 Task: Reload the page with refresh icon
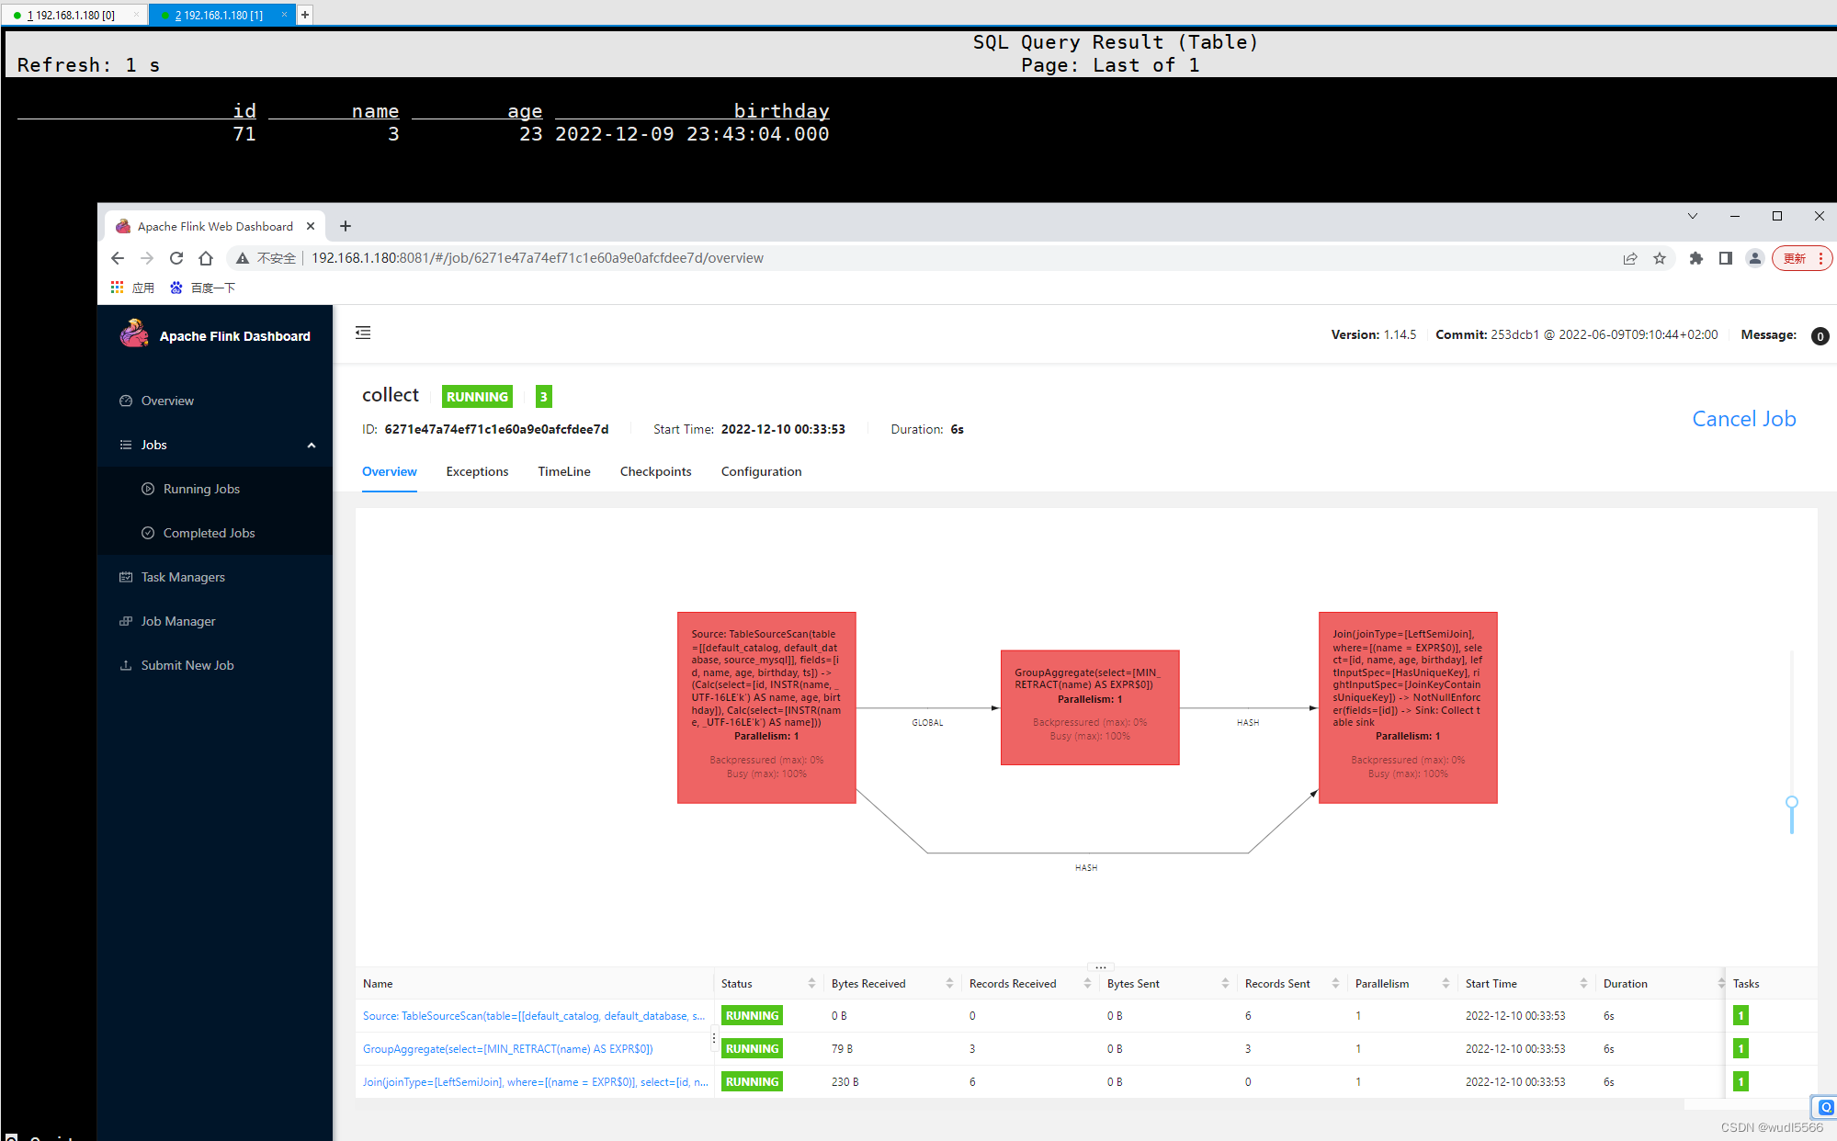click(176, 258)
